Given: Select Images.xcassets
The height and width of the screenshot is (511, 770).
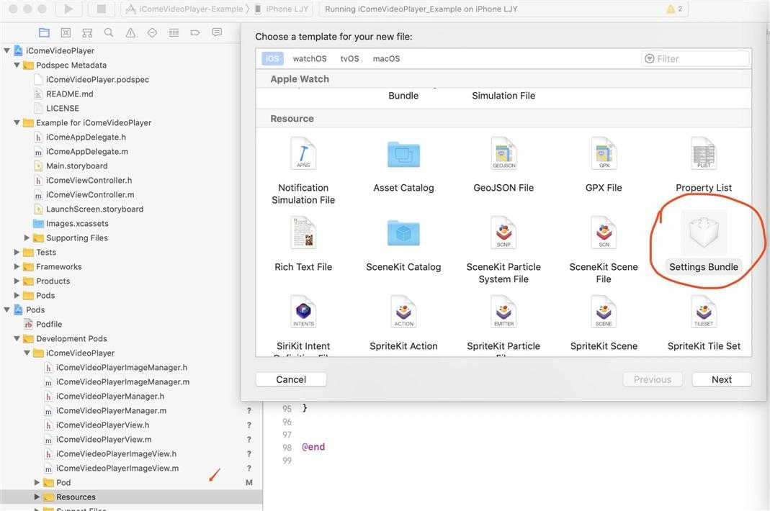Looking at the screenshot, I should pos(77,223).
